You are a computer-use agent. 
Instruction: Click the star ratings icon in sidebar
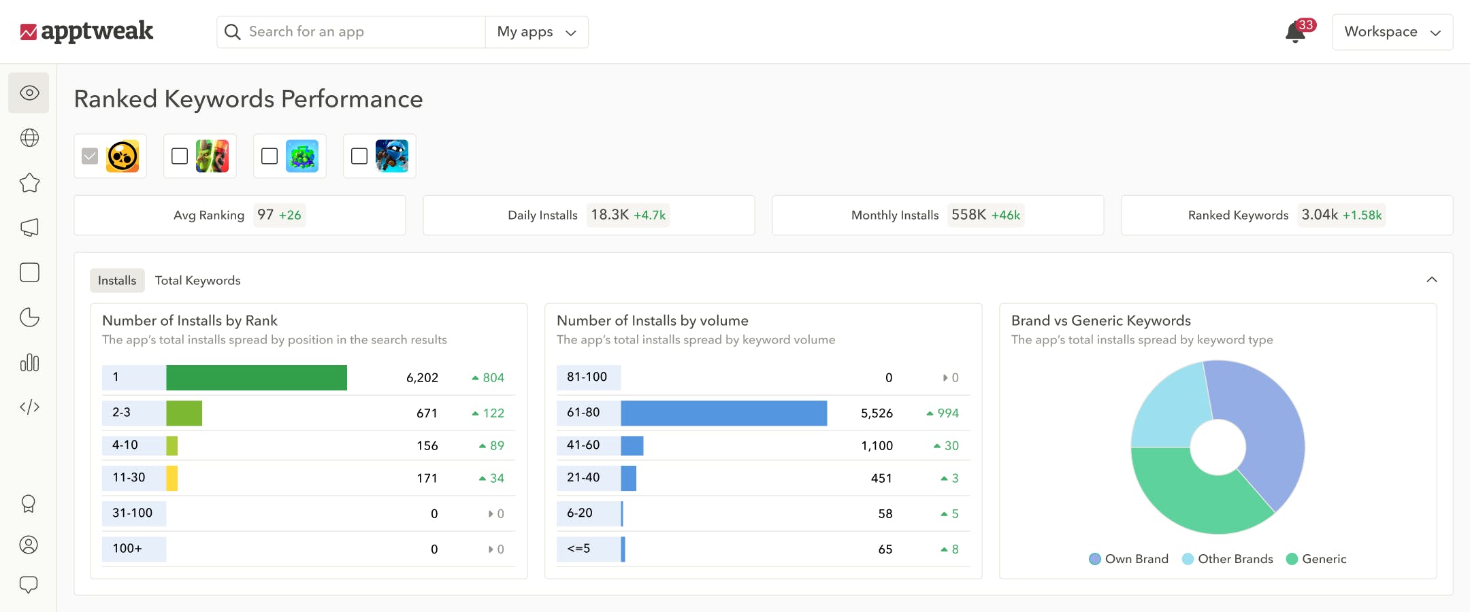tap(29, 182)
